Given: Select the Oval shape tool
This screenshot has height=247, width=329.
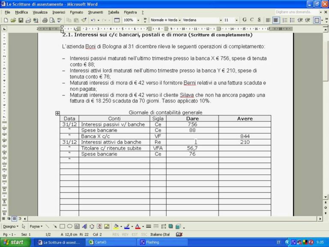Looking at the screenshot, I should (x=70, y=226).
